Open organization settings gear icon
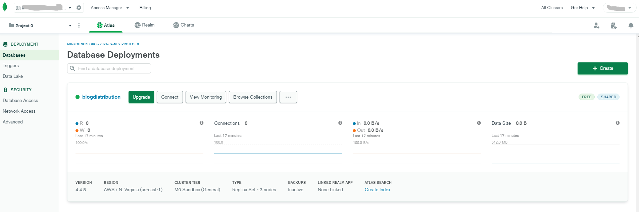639x212 pixels. tap(79, 8)
